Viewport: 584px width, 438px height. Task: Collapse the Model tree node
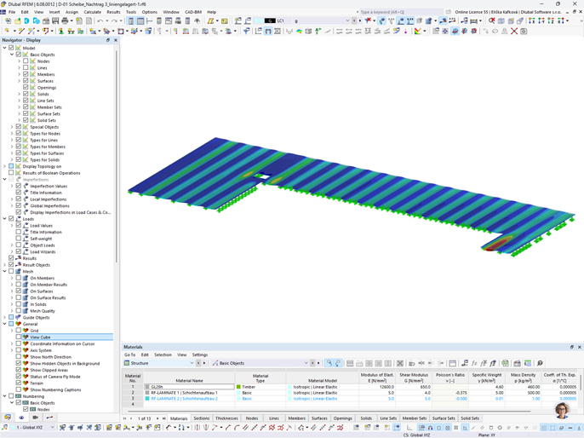[4, 48]
